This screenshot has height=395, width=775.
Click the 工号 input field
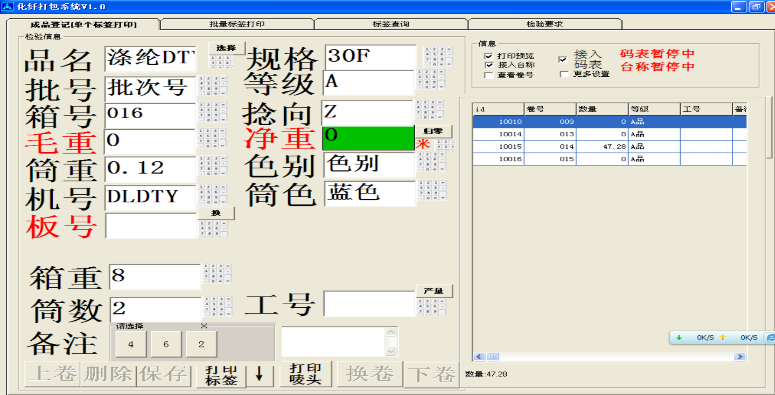pyautogui.click(x=370, y=304)
